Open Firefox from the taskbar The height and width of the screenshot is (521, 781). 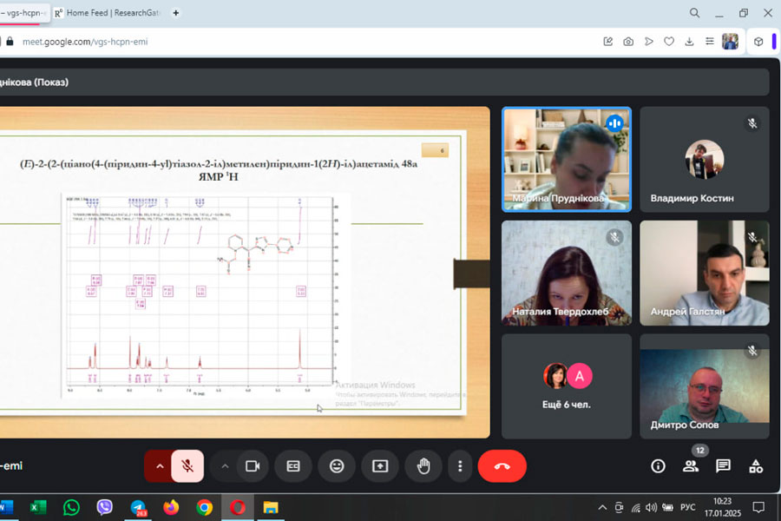pos(171,507)
